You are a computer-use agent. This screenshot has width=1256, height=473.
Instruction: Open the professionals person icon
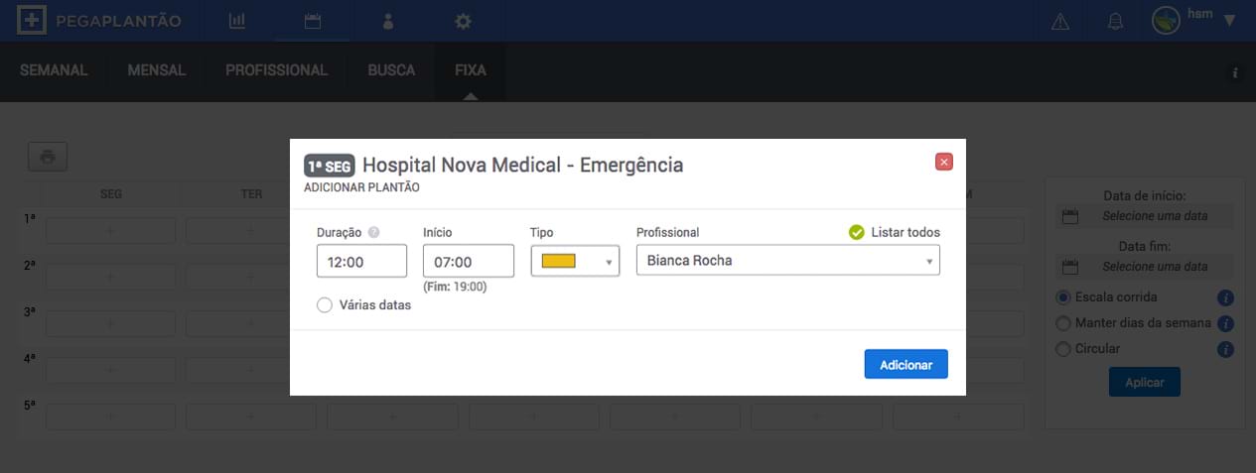click(388, 21)
